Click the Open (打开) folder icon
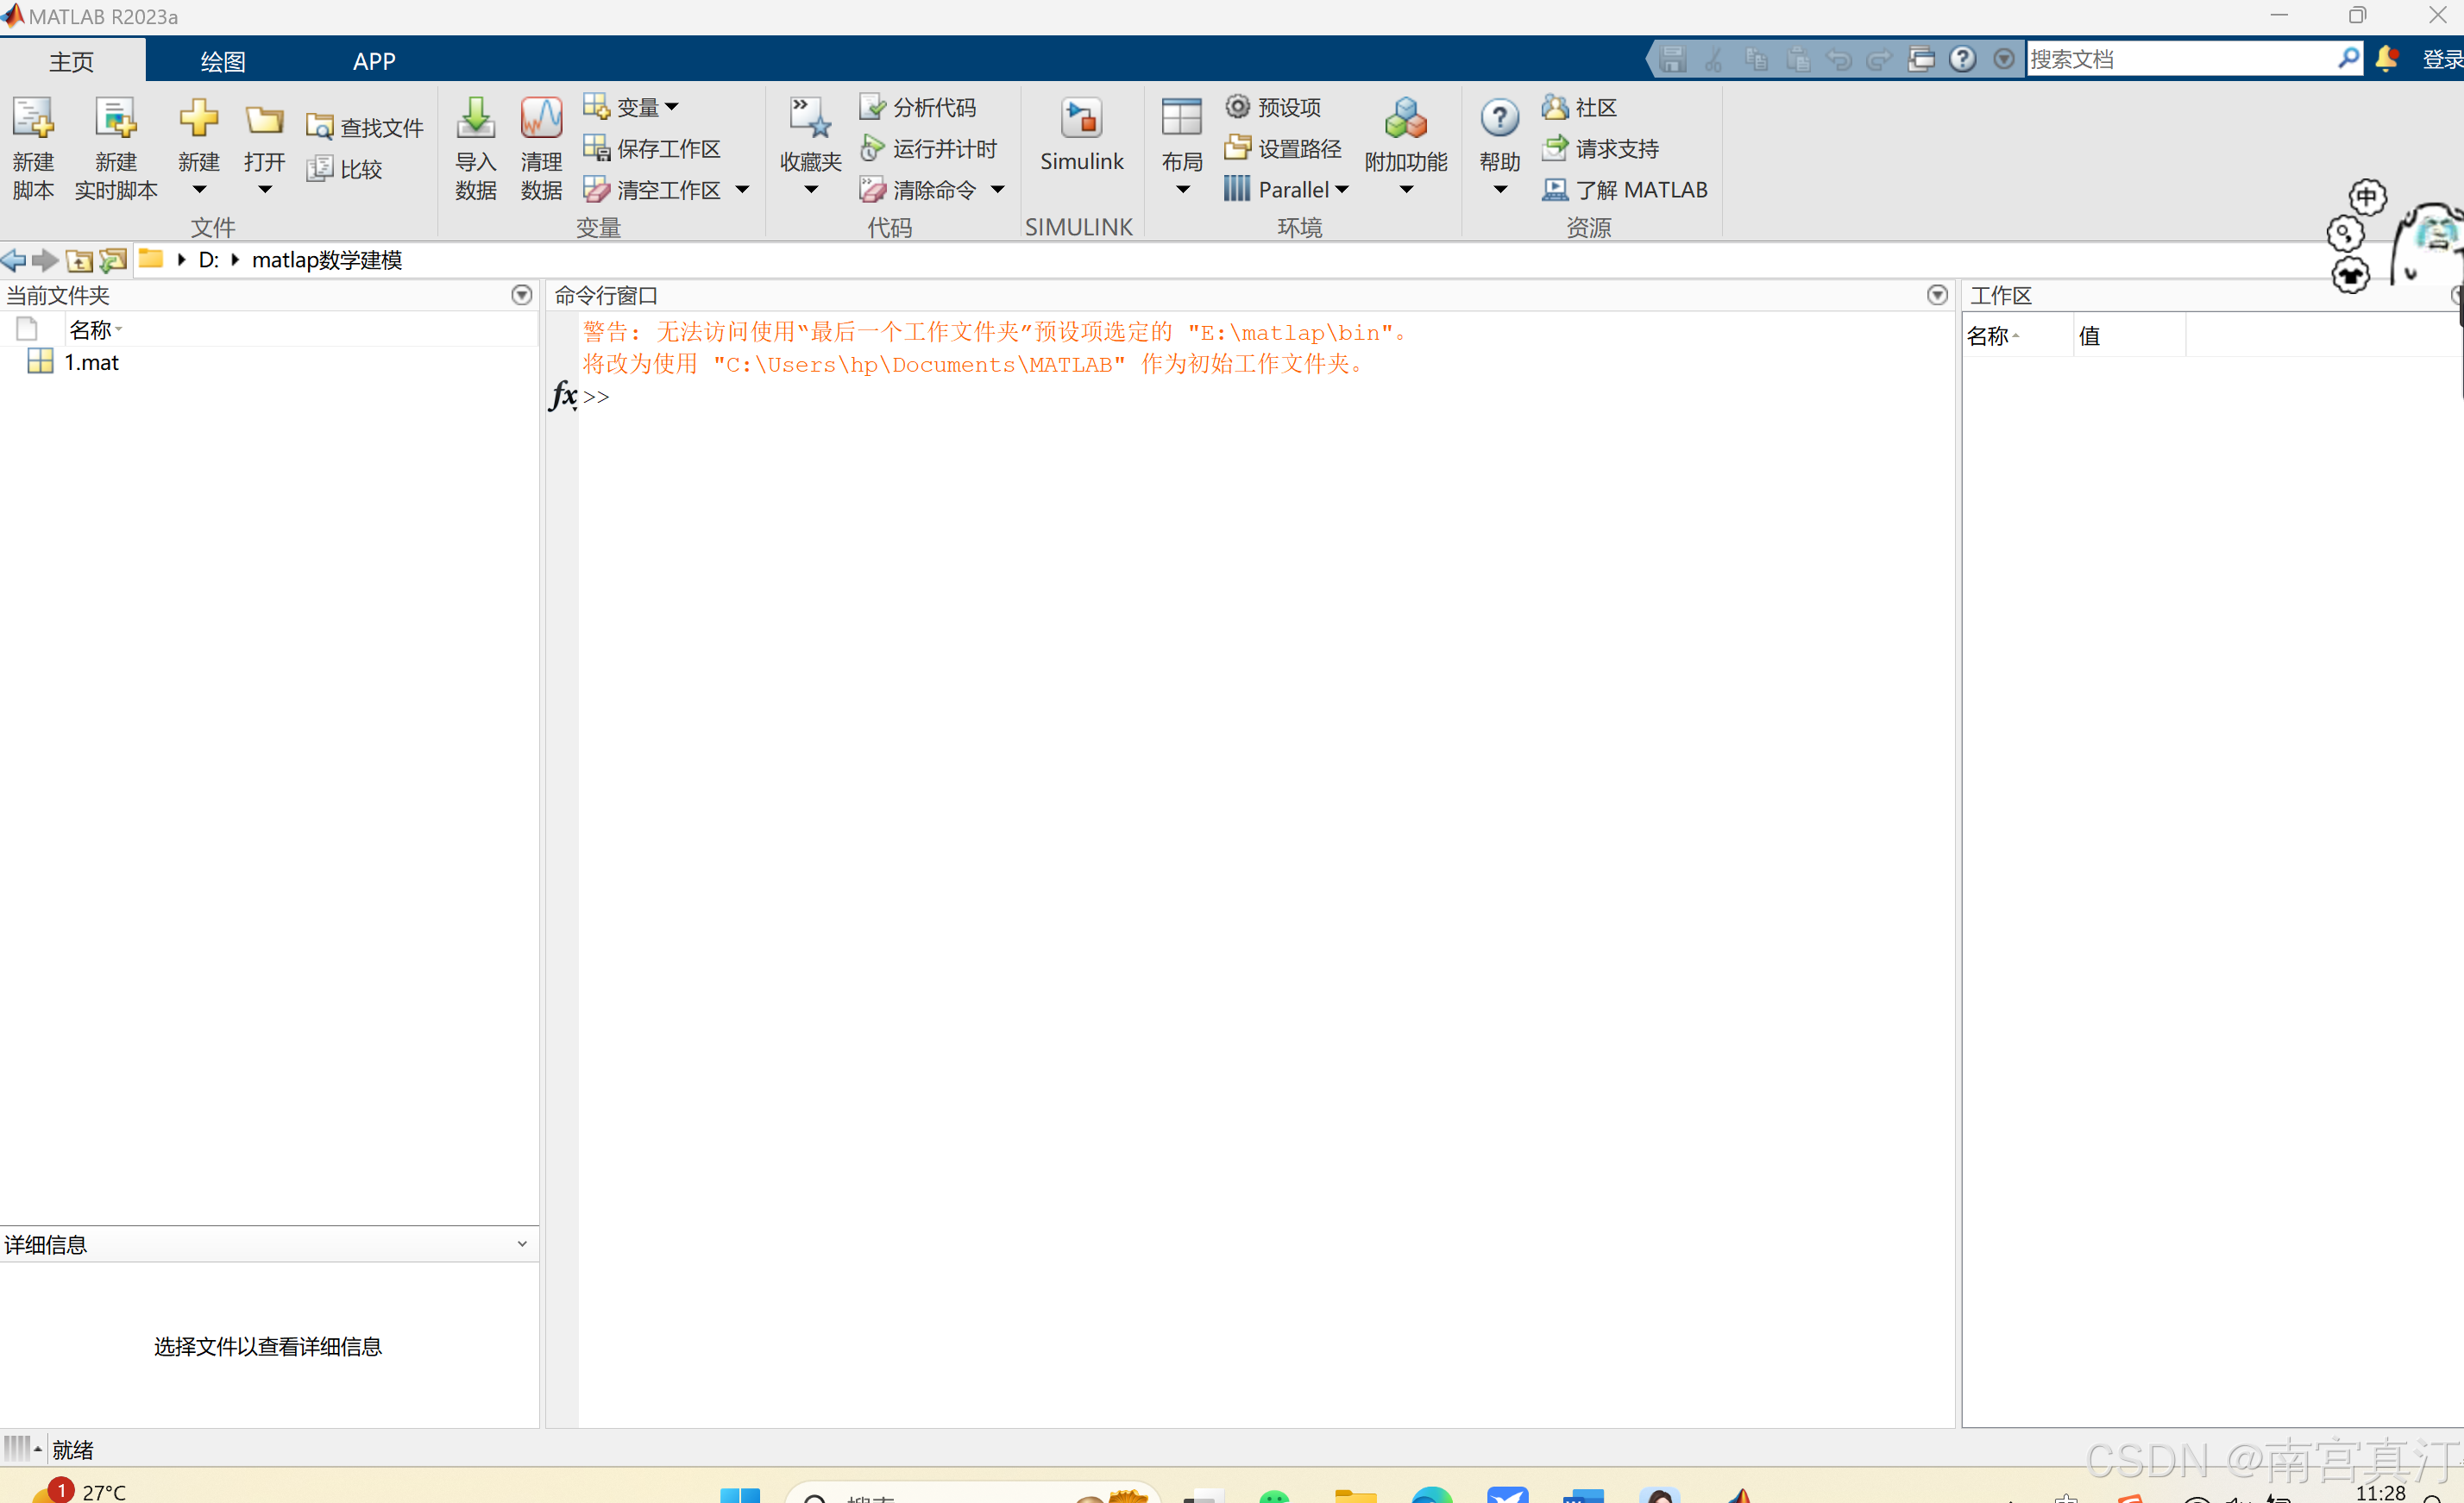The width and height of the screenshot is (2464, 1503). pyautogui.click(x=265, y=120)
